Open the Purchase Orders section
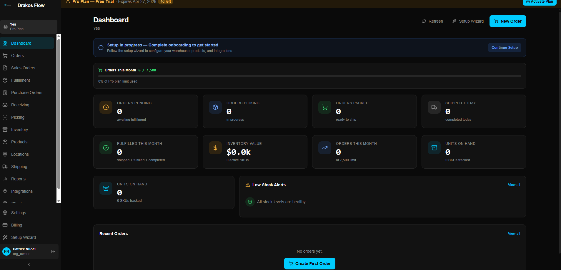561x270 pixels. (x=27, y=93)
